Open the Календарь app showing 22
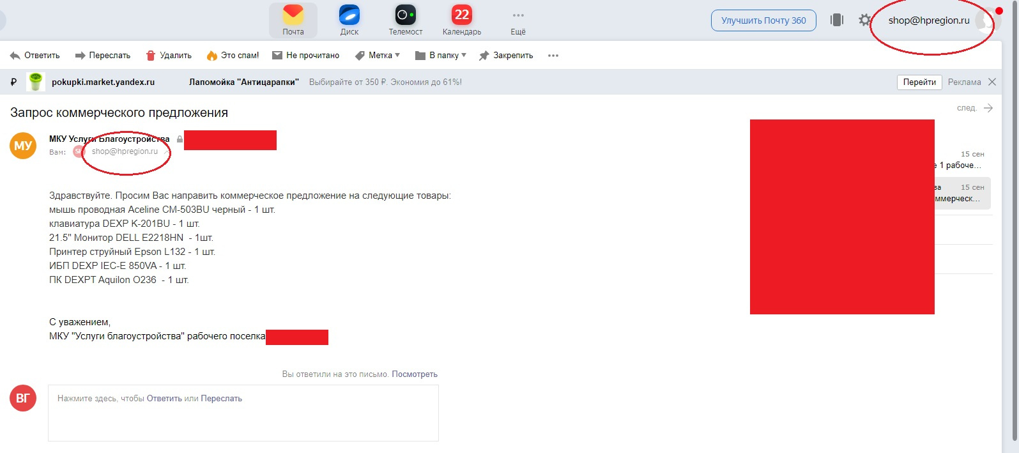 (x=462, y=20)
